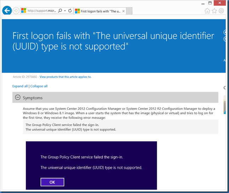229x193 pixels.
Task: Go back with the blue Back arrow
Action: pyautogui.click(x=7, y=10)
